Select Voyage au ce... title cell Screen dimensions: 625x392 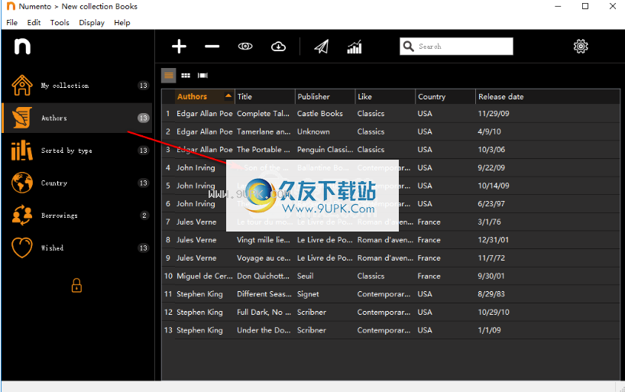pos(264,258)
